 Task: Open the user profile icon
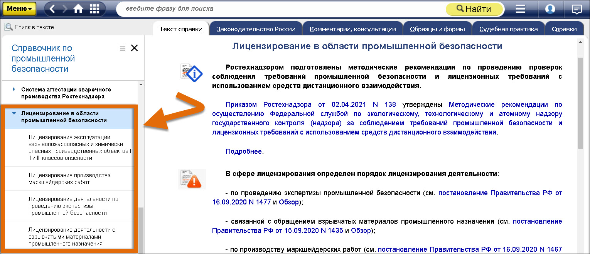click(550, 9)
